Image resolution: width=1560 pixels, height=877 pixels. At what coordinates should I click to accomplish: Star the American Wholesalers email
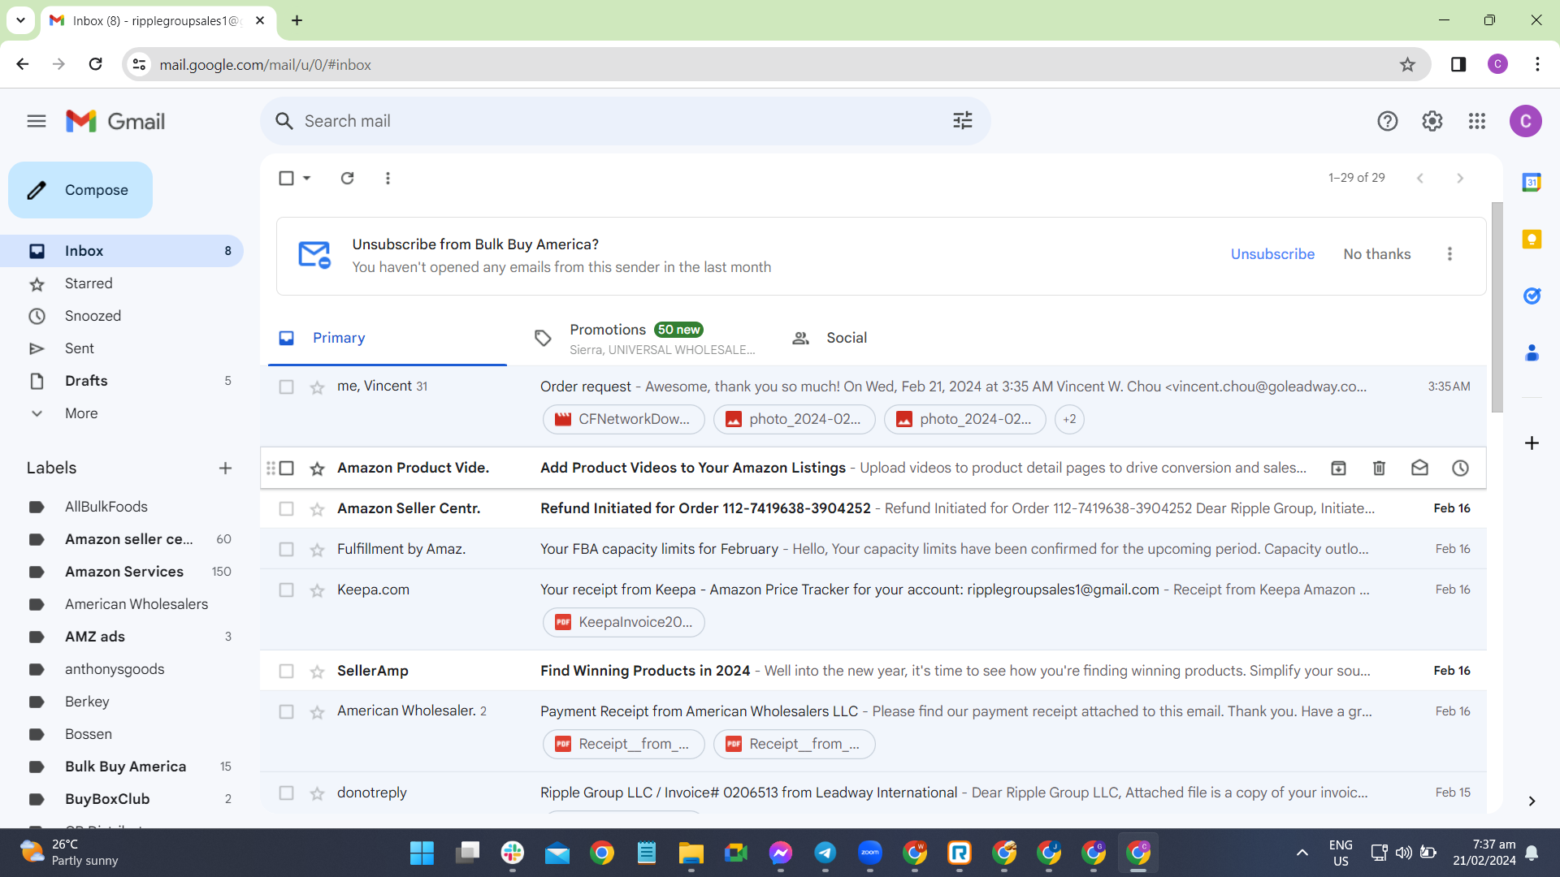click(x=317, y=712)
